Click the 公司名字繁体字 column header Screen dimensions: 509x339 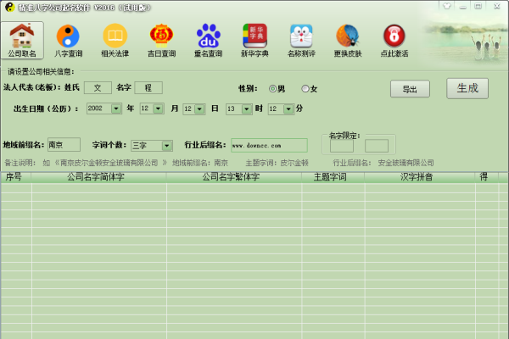(234, 177)
